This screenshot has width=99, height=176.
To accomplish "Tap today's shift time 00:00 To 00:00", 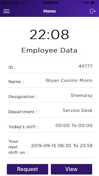I will (74, 125).
